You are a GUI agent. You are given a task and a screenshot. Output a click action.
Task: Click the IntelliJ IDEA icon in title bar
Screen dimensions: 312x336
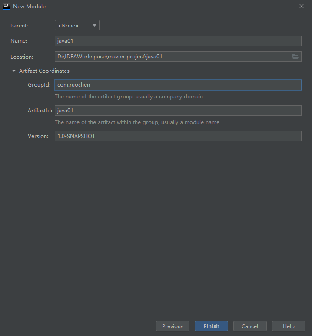(x=7, y=6)
